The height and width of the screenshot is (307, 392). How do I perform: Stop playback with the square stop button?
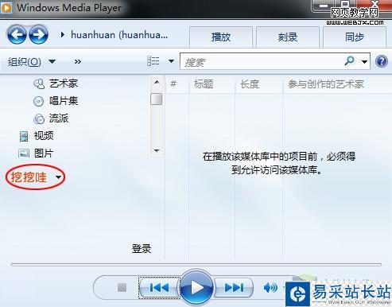click(122, 287)
